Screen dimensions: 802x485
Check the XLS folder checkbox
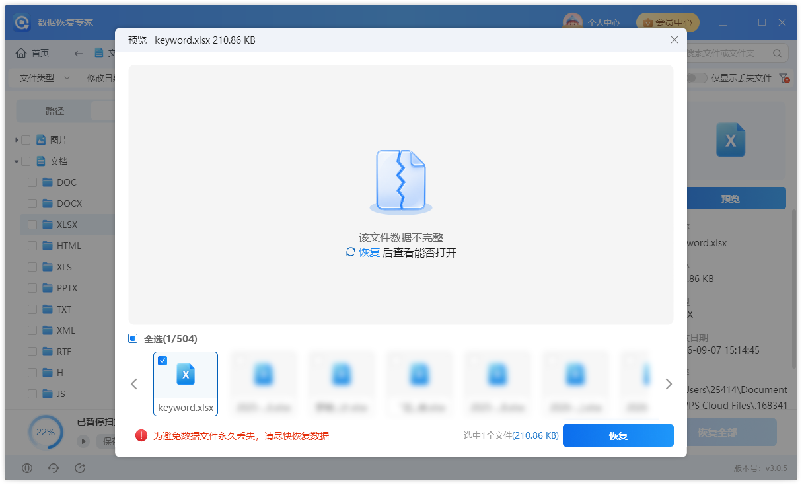[32, 267]
